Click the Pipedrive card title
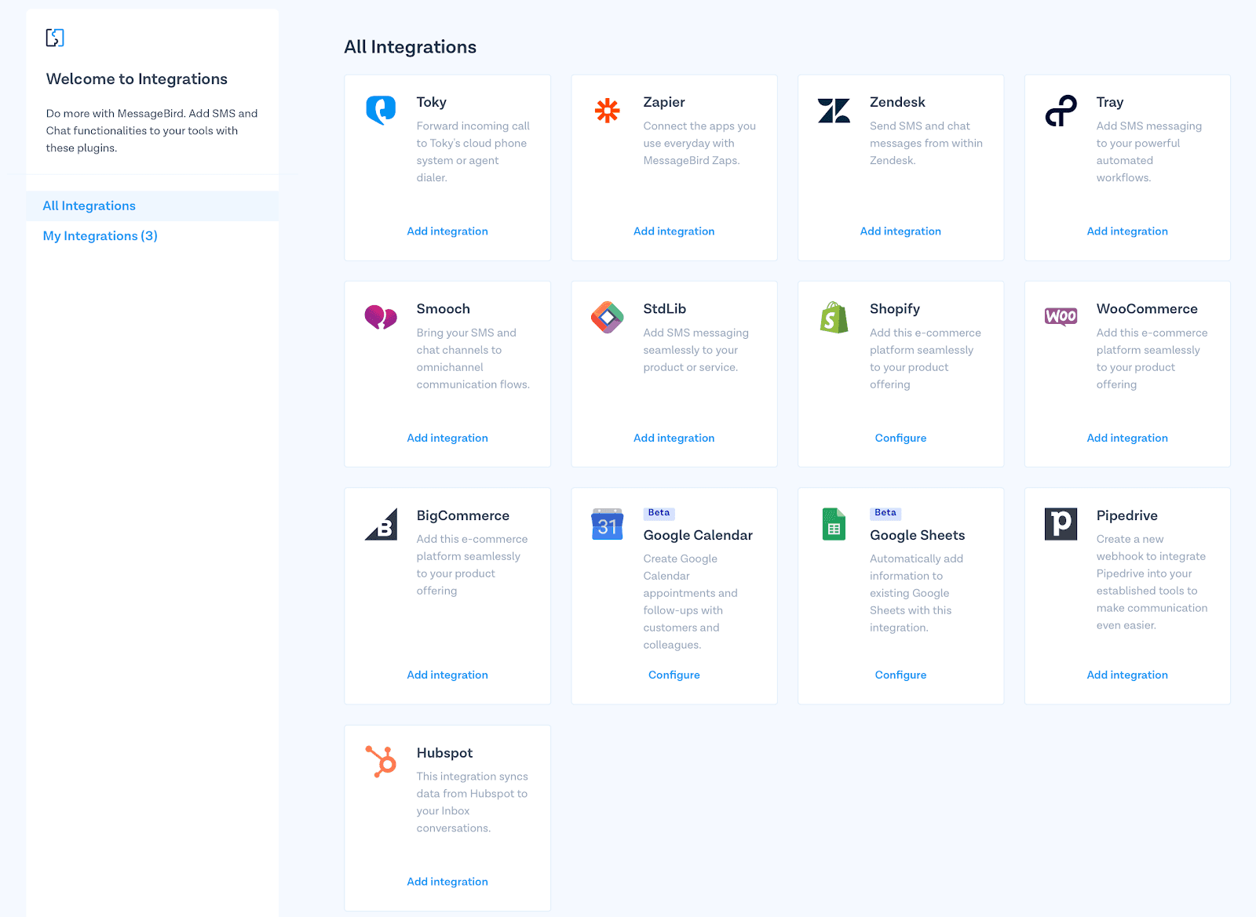 click(x=1127, y=515)
